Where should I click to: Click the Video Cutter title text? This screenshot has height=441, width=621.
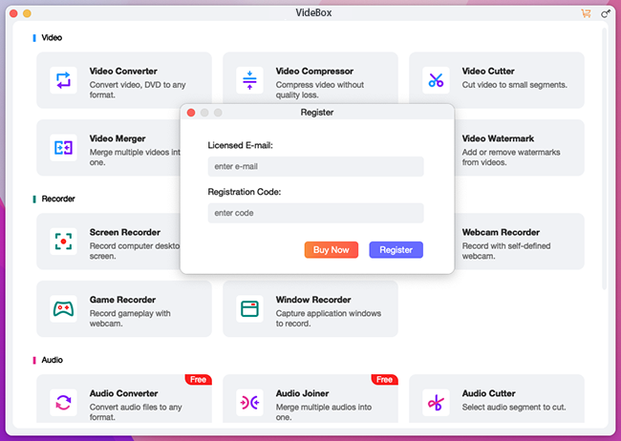[488, 72]
